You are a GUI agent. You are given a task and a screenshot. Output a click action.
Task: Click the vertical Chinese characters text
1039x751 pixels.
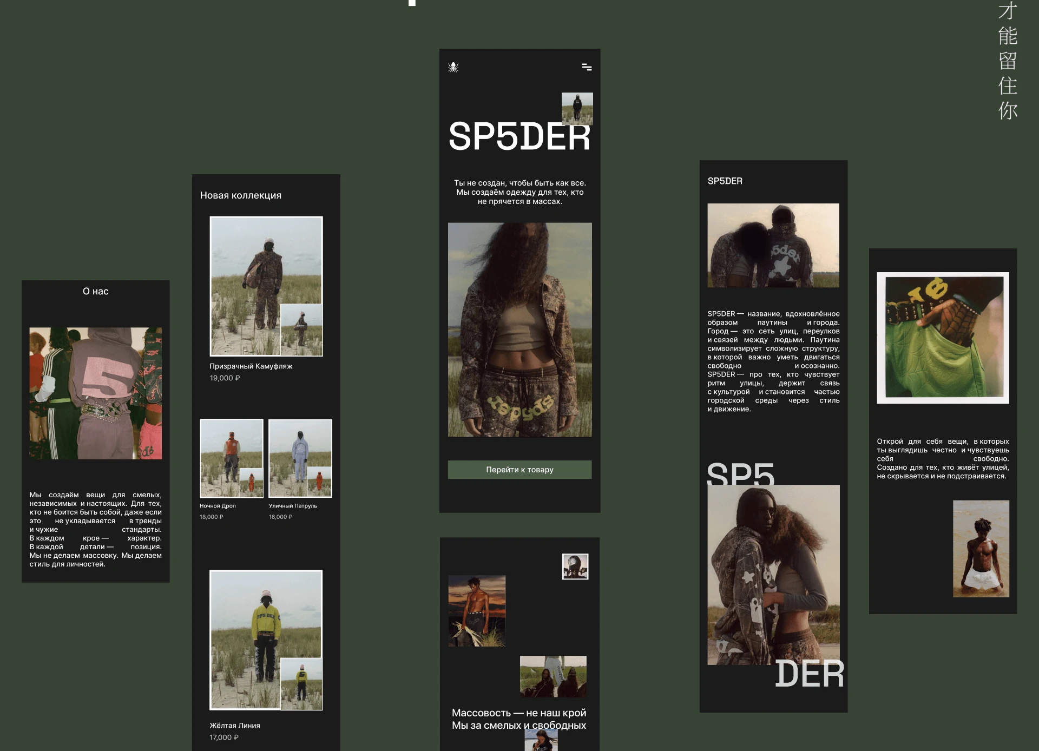point(1007,61)
